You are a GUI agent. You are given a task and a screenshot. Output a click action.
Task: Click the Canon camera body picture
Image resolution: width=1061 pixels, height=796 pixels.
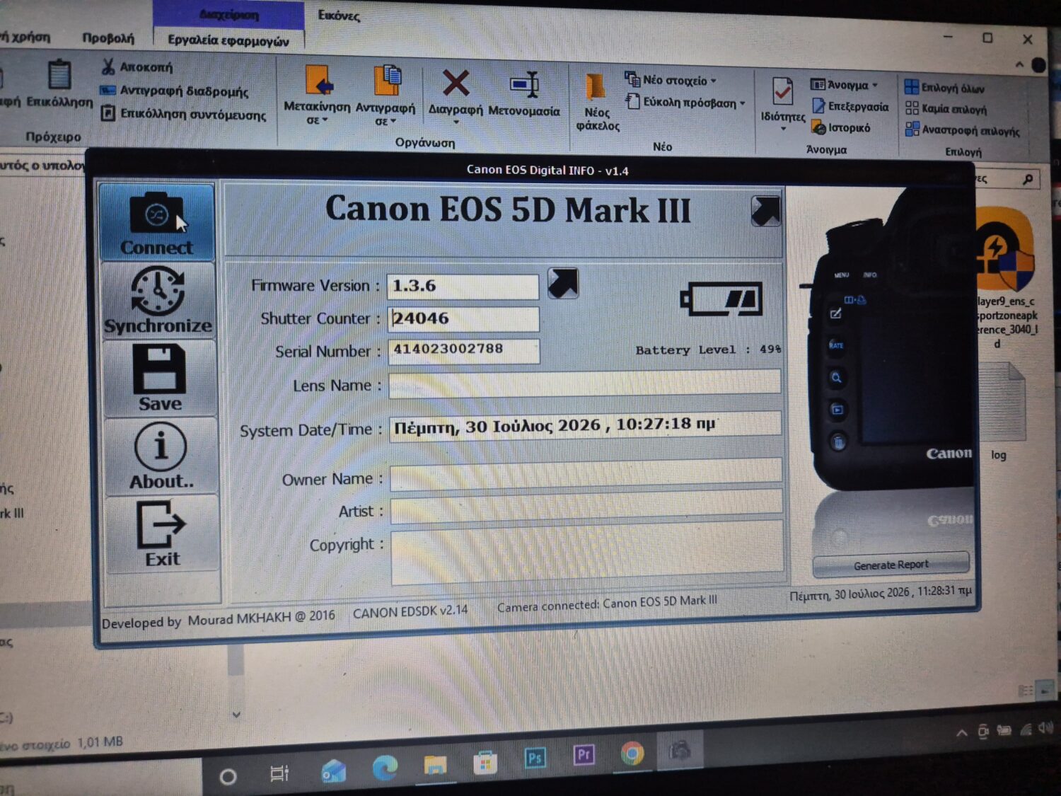tap(891, 340)
